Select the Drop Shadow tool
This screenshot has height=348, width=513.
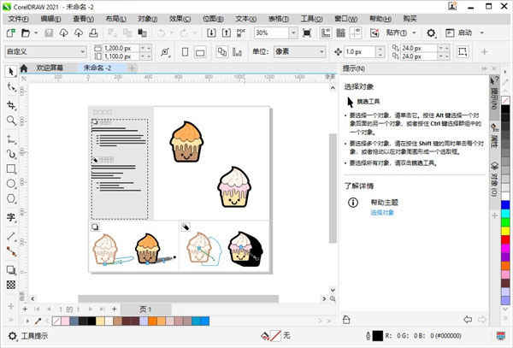11,270
